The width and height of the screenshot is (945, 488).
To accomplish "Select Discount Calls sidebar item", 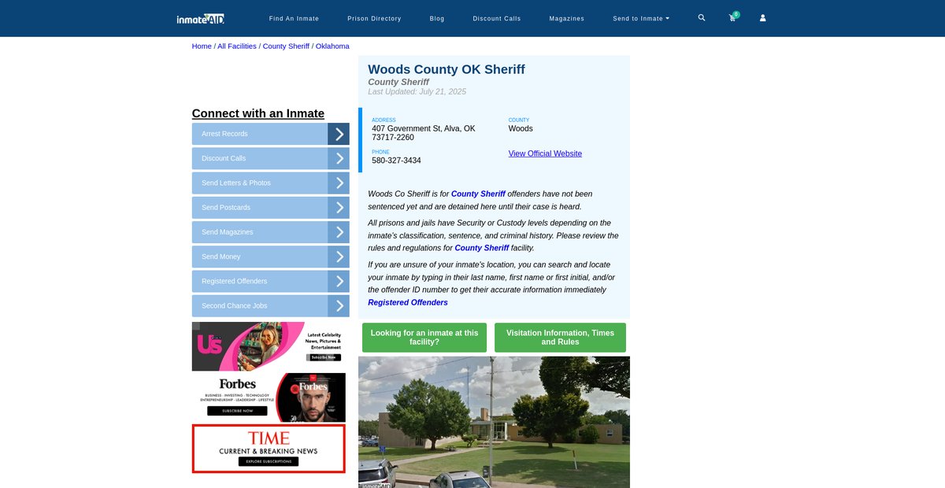I will [x=260, y=158].
